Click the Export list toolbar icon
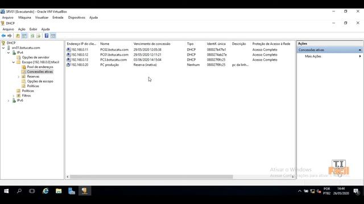The width and height of the screenshot is (364, 204). point(39,36)
